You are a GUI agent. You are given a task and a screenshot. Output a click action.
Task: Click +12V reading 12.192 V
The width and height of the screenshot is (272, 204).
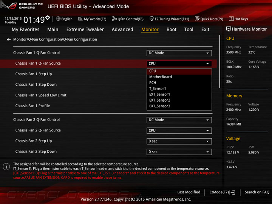[233, 153]
